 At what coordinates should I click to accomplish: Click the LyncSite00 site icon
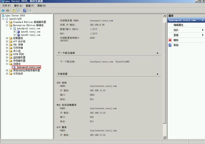click(x=6, y=19)
